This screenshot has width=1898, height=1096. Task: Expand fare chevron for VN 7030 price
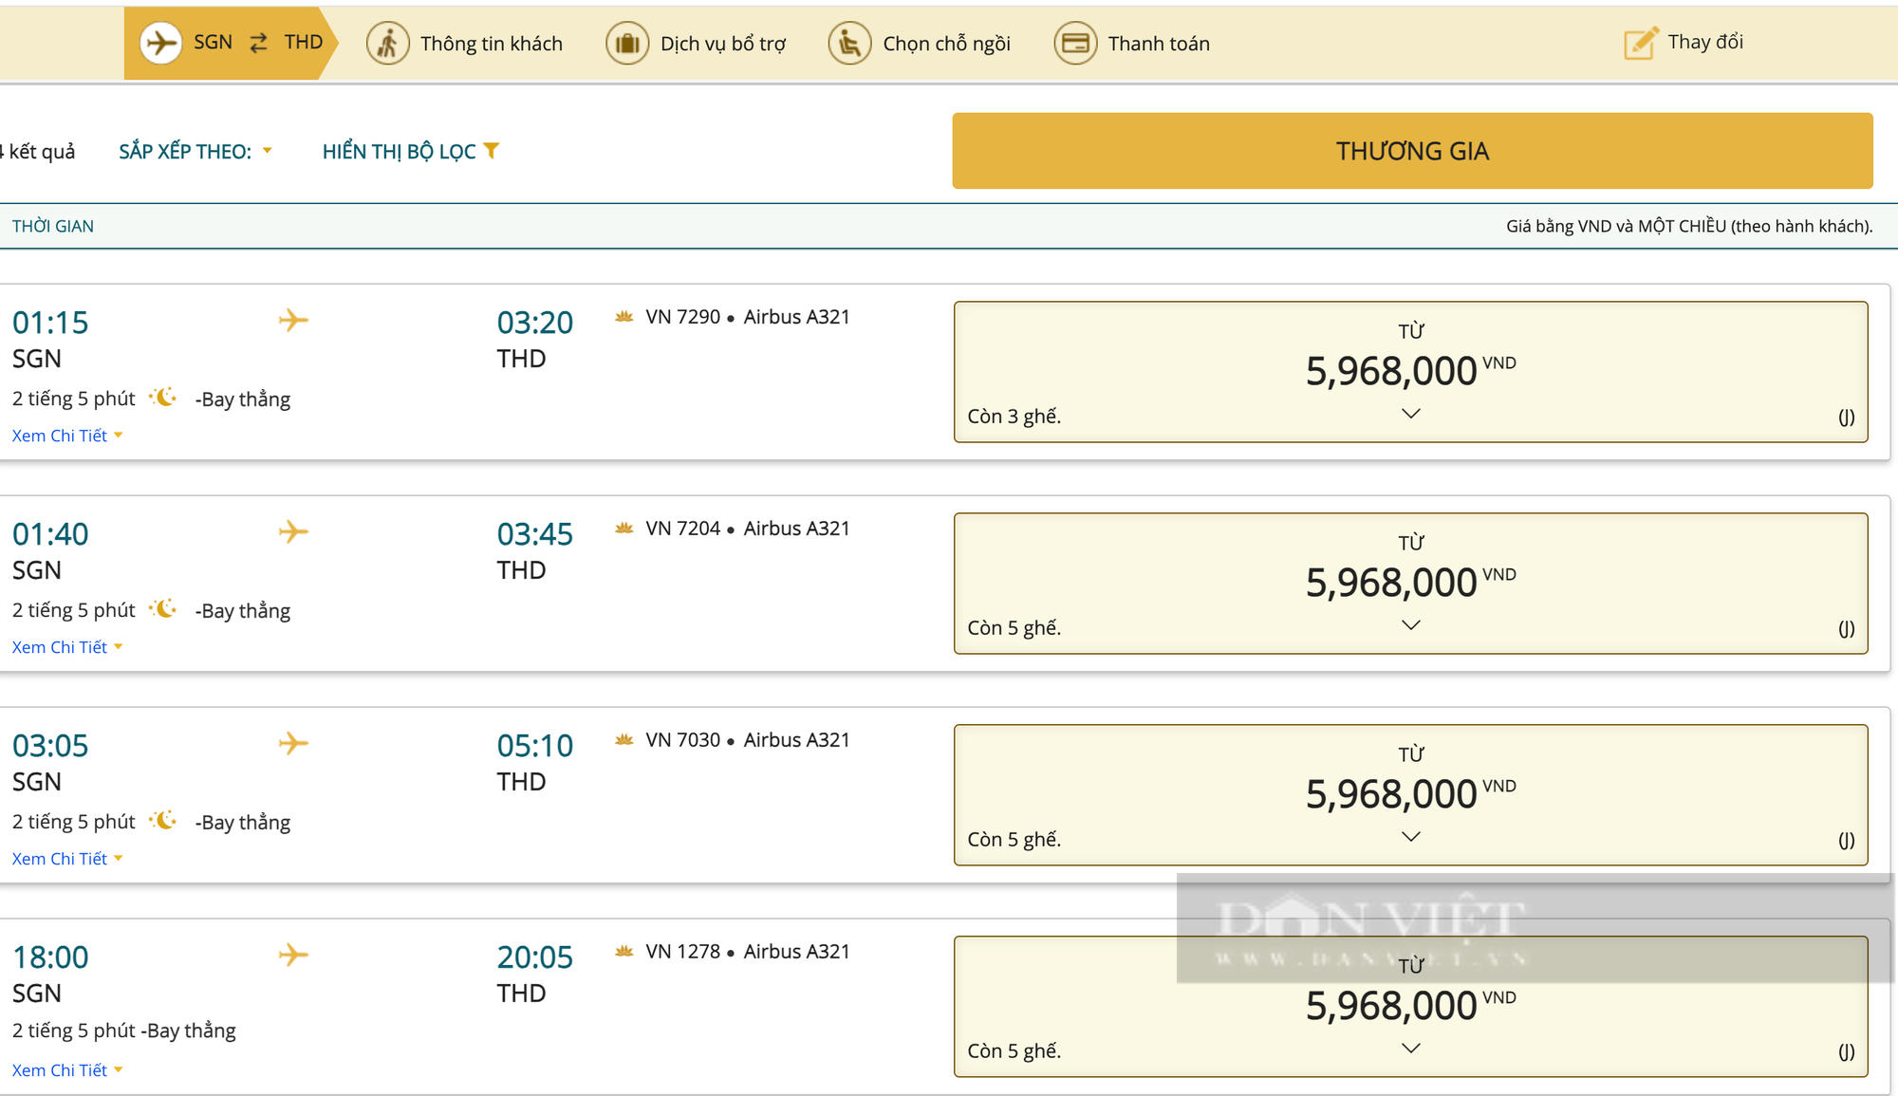coord(1411,837)
